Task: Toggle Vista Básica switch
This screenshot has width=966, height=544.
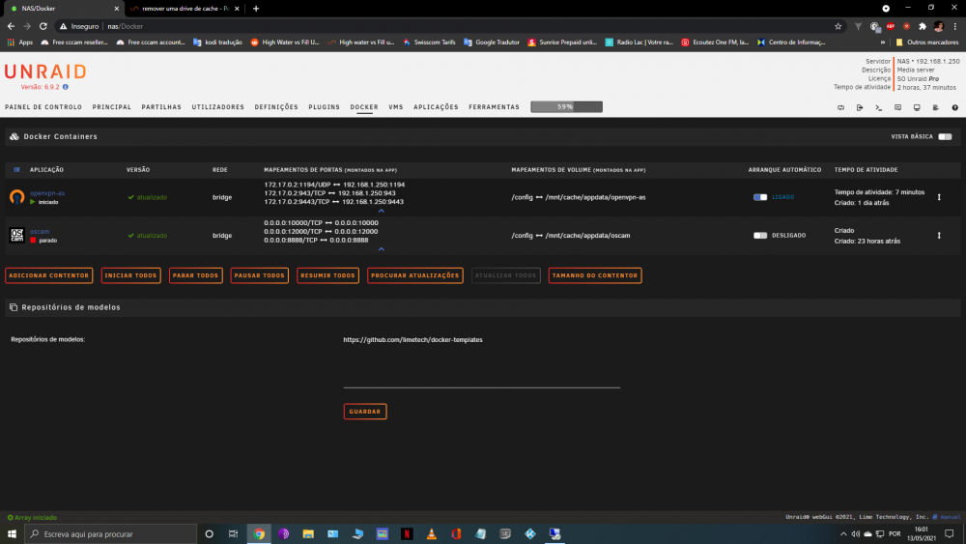Action: click(x=945, y=137)
